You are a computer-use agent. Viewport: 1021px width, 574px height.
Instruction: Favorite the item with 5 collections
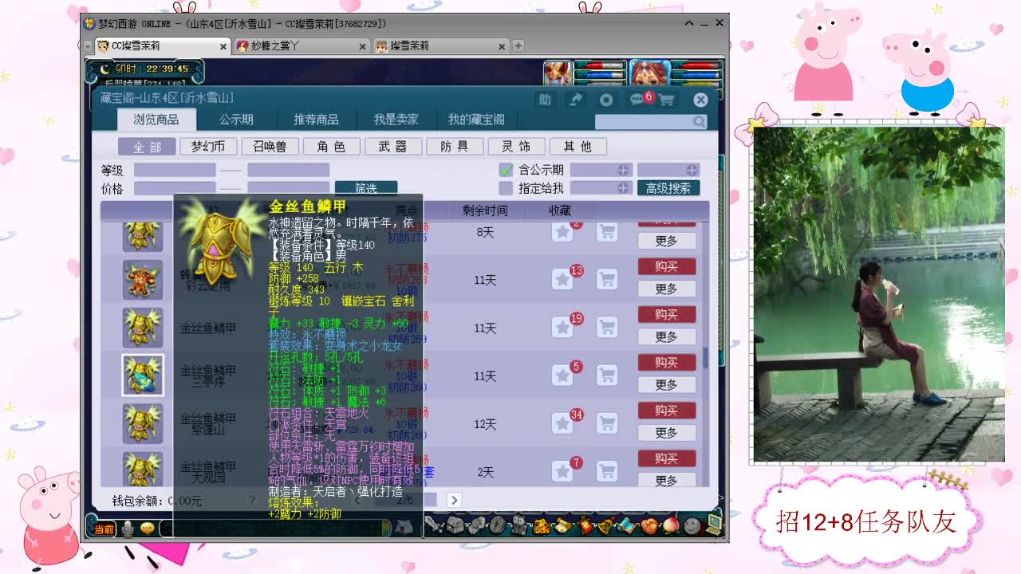[563, 375]
